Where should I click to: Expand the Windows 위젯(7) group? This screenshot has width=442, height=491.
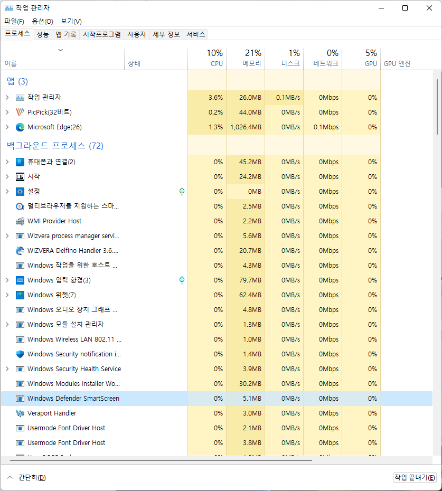pyautogui.click(x=7, y=295)
